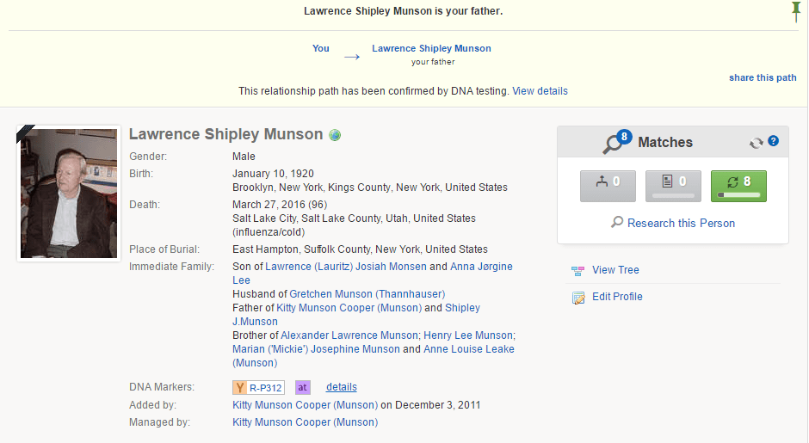809x443 pixels.
Task: Open the blue help question mark icon
Action: (773, 141)
